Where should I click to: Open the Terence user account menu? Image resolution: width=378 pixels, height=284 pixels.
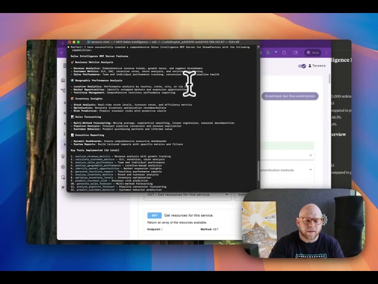pyautogui.click(x=317, y=66)
